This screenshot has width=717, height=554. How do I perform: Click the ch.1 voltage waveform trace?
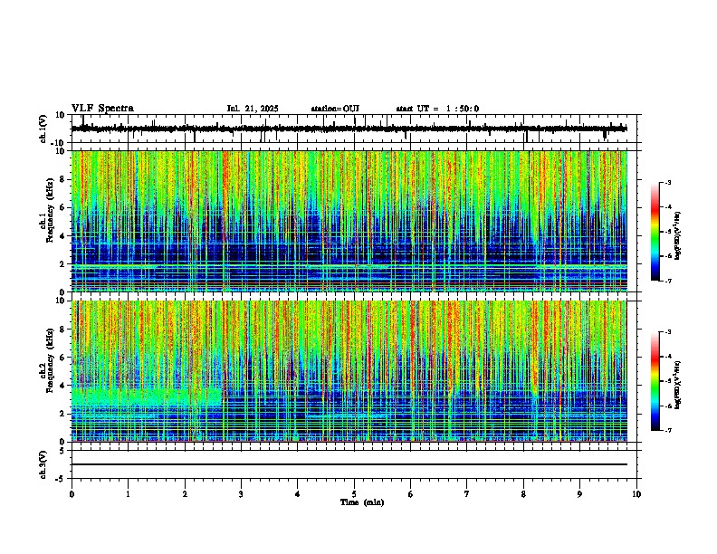(349, 129)
